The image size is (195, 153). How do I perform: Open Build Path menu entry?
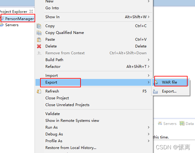[94, 60]
